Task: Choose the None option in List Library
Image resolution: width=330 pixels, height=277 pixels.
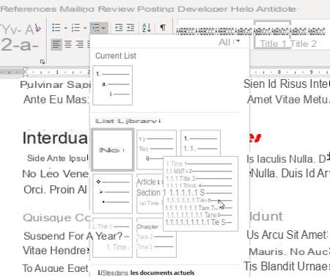Action: 113,149
